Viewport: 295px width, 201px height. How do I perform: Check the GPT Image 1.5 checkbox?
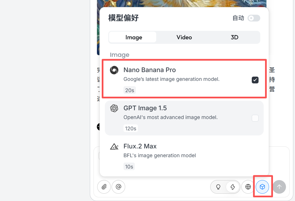coord(255,118)
